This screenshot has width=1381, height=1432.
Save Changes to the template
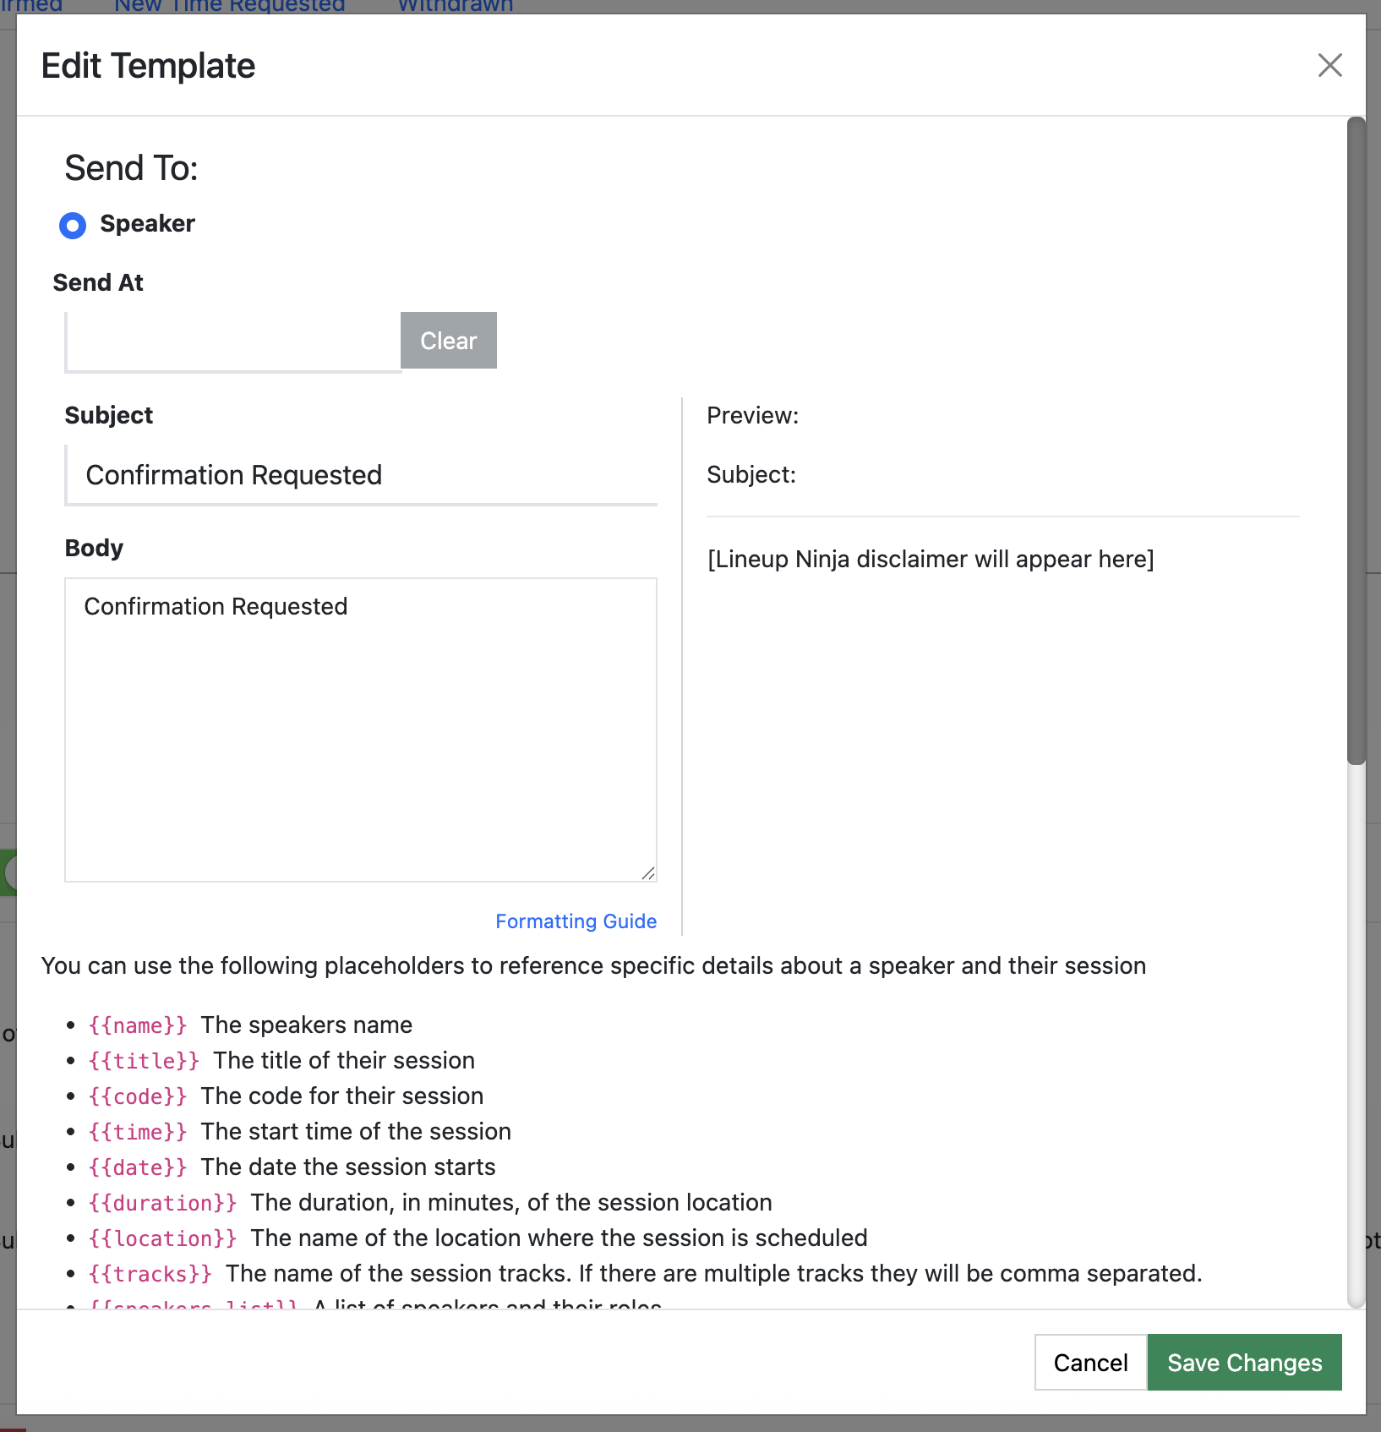coord(1244,1362)
